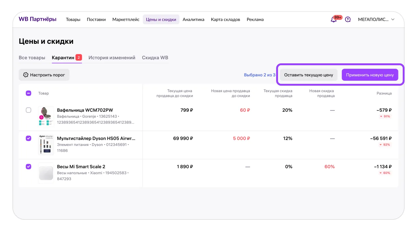Click the 91% decrease badge

(x=385, y=116)
